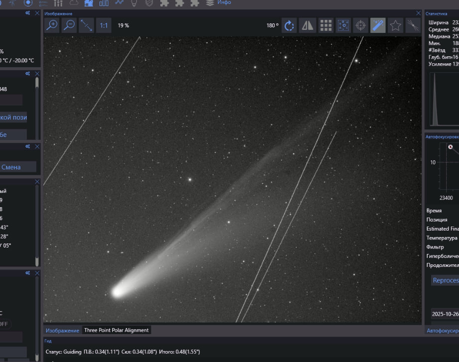Toggle the auto-stretch wand icon

pyautogui.click(x=378, y=25)
